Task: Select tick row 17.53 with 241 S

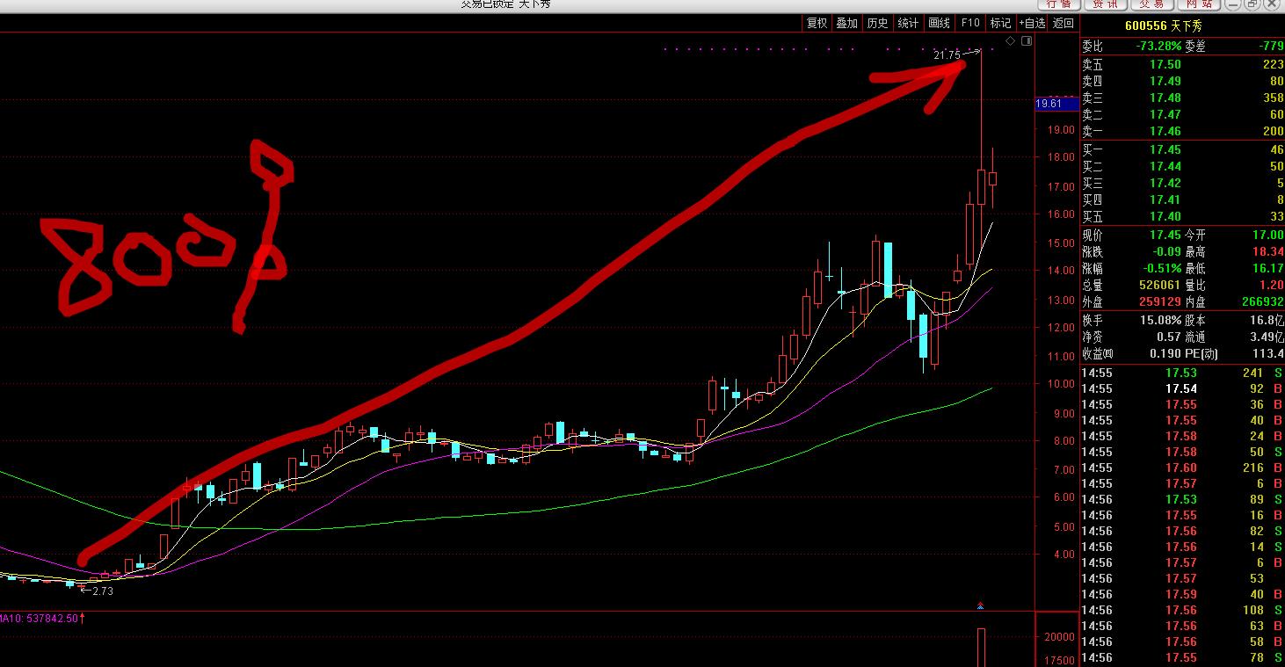Action: pyautogui.click(x=1182, y=373)
